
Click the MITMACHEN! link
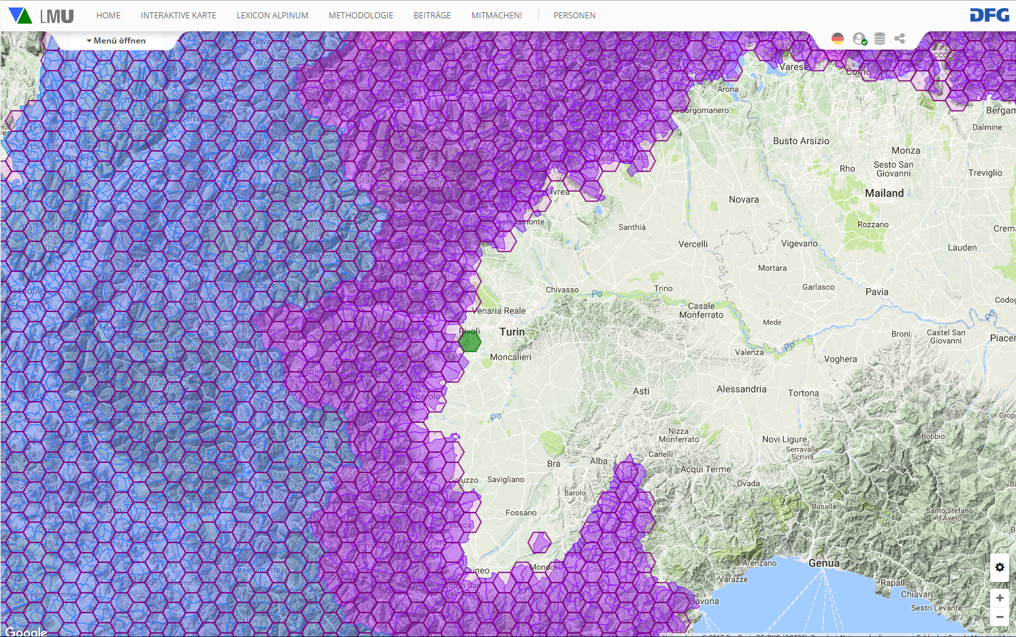pos(497,16)
